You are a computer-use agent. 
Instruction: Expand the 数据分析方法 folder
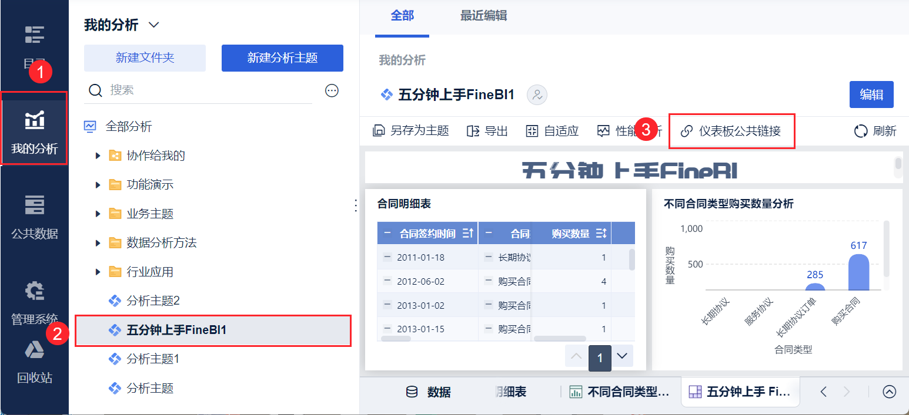click(x=98, y=243)
